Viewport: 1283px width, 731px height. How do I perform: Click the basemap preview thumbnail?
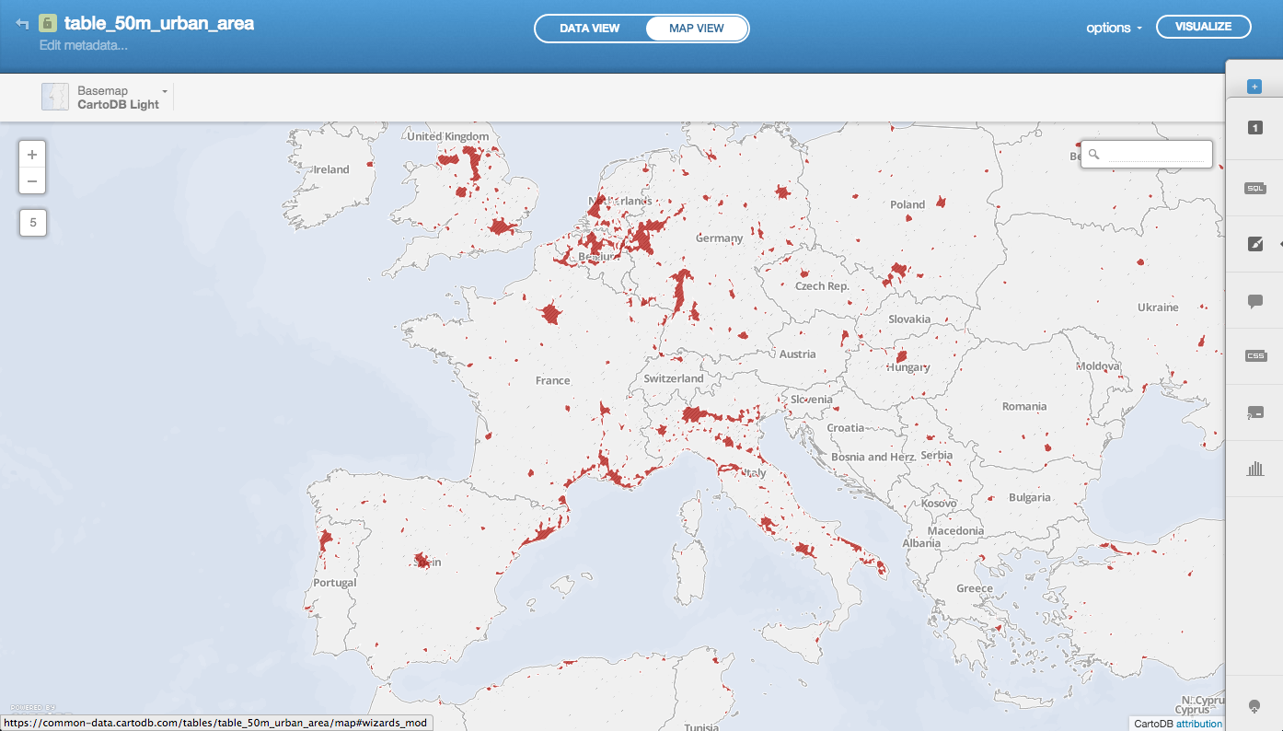pos(55,97)
